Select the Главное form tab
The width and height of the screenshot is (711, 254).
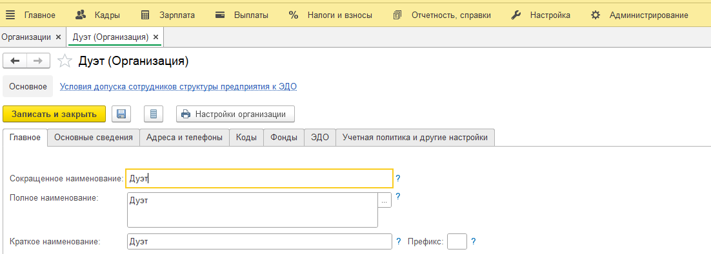(25, 138)
